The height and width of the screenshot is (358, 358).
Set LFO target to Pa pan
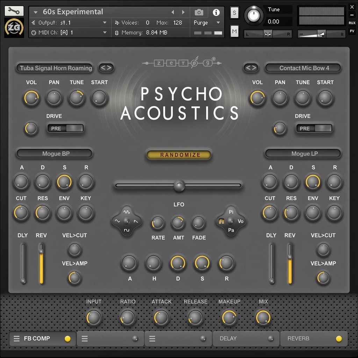point(231,230)
